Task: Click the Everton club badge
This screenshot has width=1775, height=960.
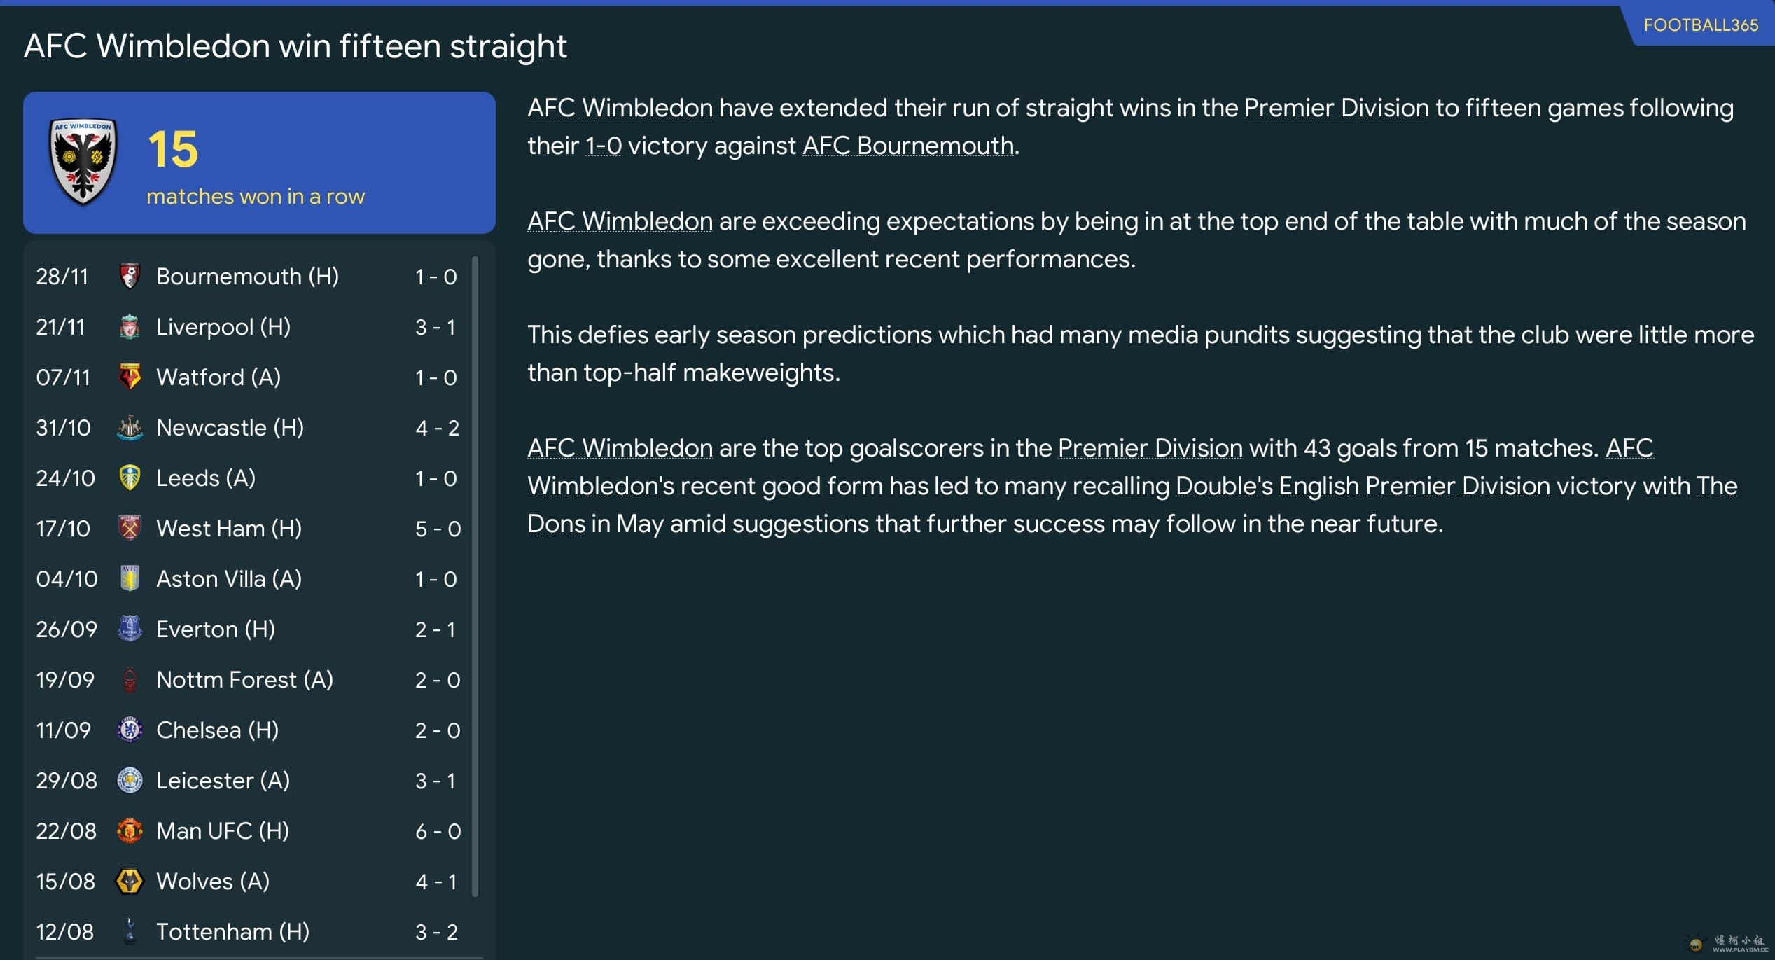Action: [x=130, y=629]
